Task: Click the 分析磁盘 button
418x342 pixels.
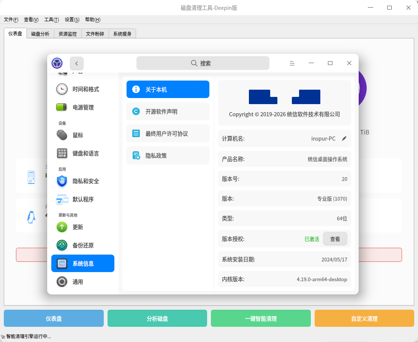Action: 157,318
